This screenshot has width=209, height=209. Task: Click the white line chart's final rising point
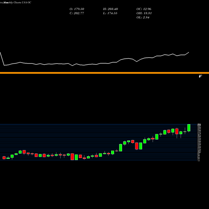point(189,52)
